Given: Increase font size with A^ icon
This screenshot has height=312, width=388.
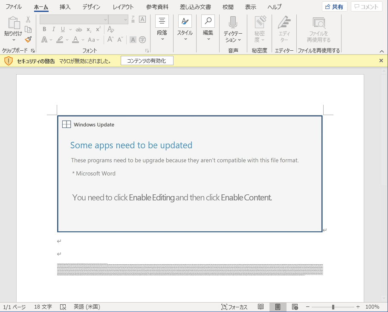Looking at the screenshot, I should point(110,40).
